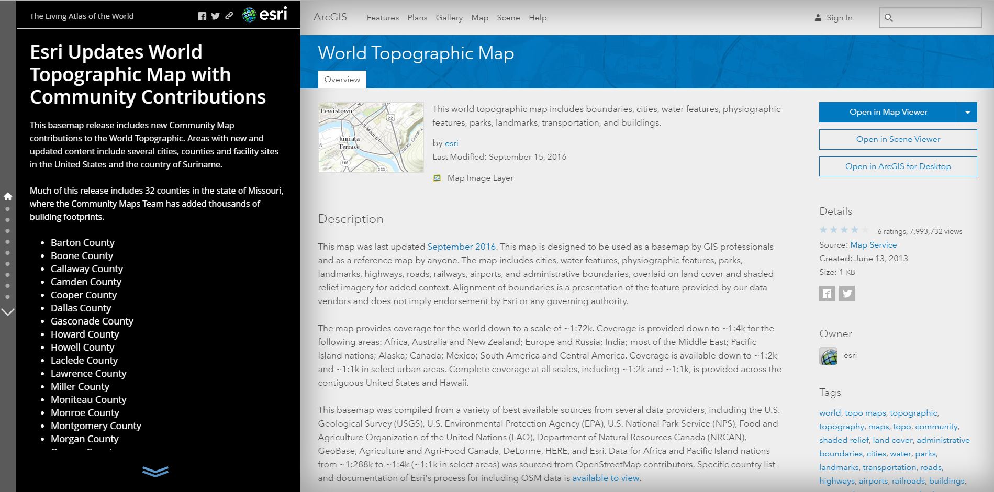Select the first navigation dot below the home icon
994x492 pixels.
tap(8, 209)
